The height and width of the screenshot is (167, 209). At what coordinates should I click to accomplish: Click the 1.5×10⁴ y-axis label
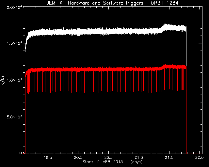click(14, 43)
